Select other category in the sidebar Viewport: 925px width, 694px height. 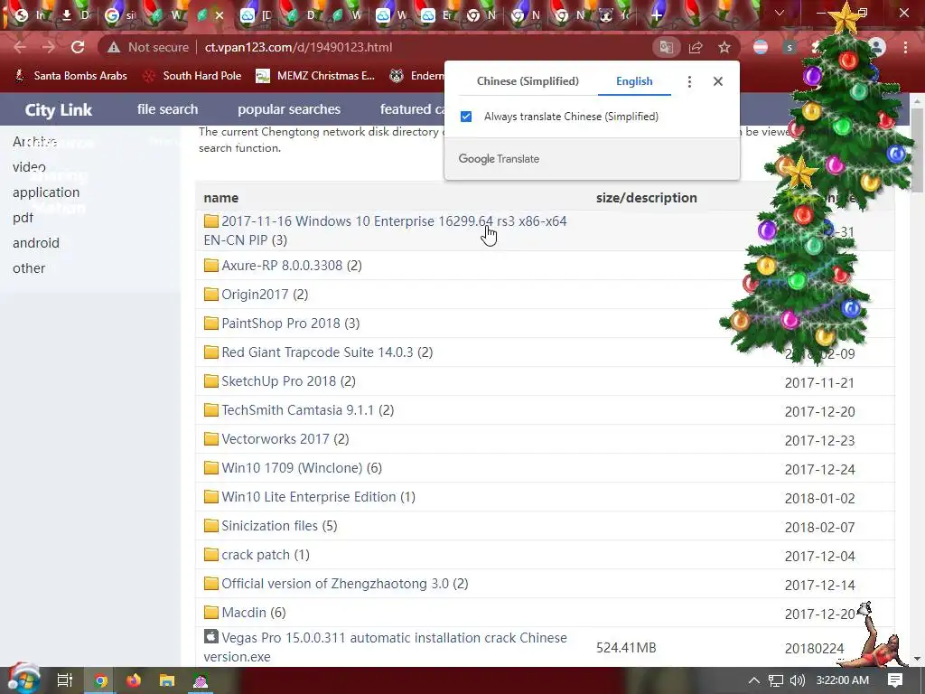point(29,268)
